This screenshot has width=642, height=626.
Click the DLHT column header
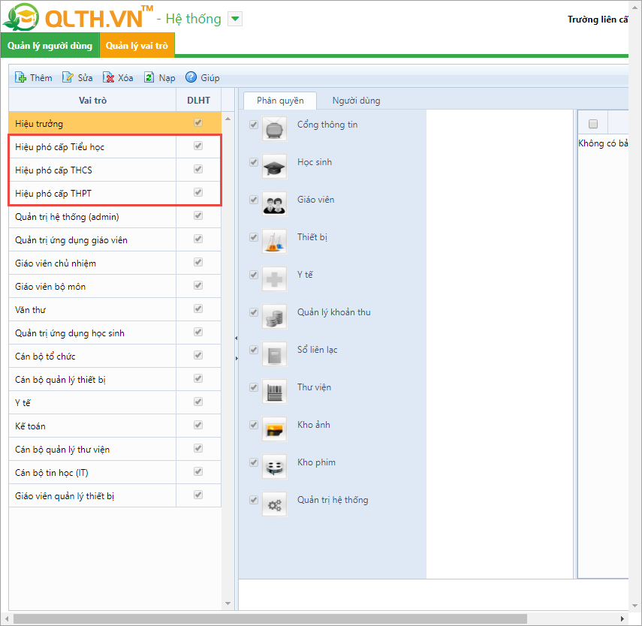198,101
